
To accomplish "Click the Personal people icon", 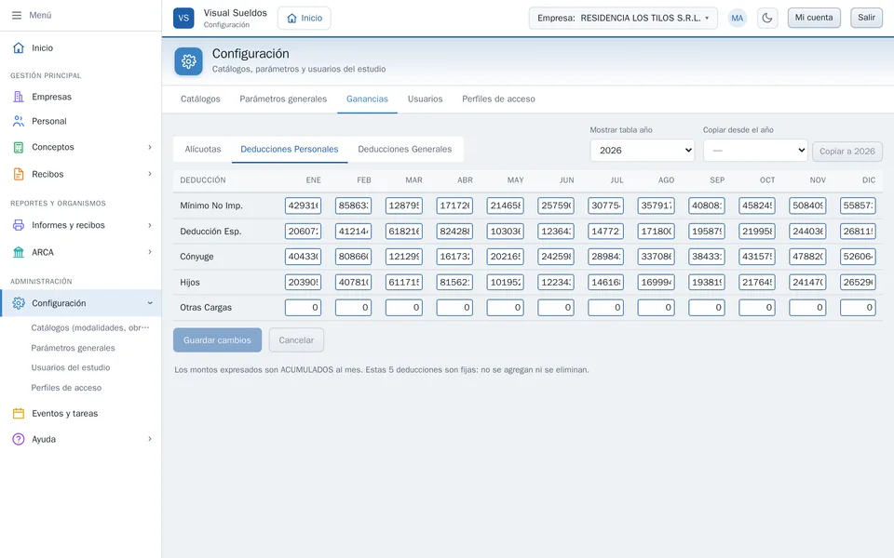I will (19, 121).
